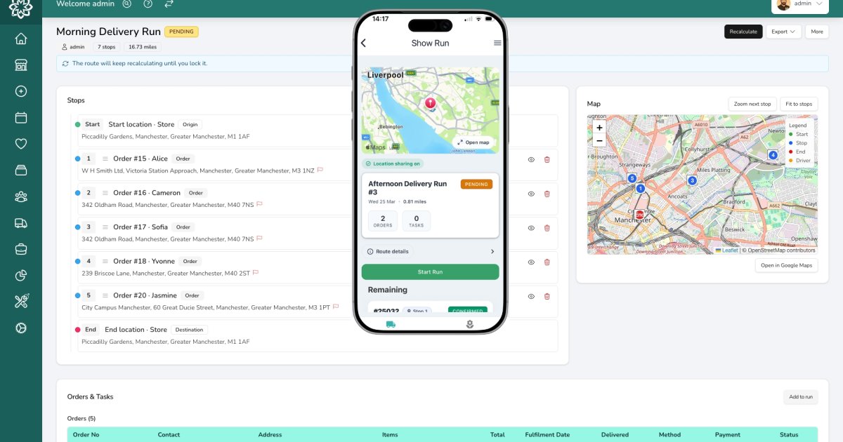The width and height of the screenshot is (843, 442).
Task: Click the search icon beside Welcome admin
Action: pos(126,4)
